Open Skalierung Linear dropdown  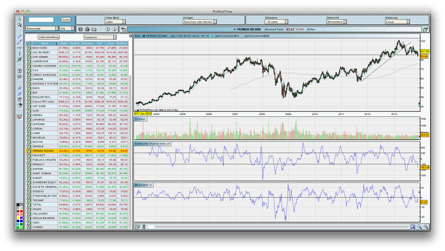pos(397,22)
